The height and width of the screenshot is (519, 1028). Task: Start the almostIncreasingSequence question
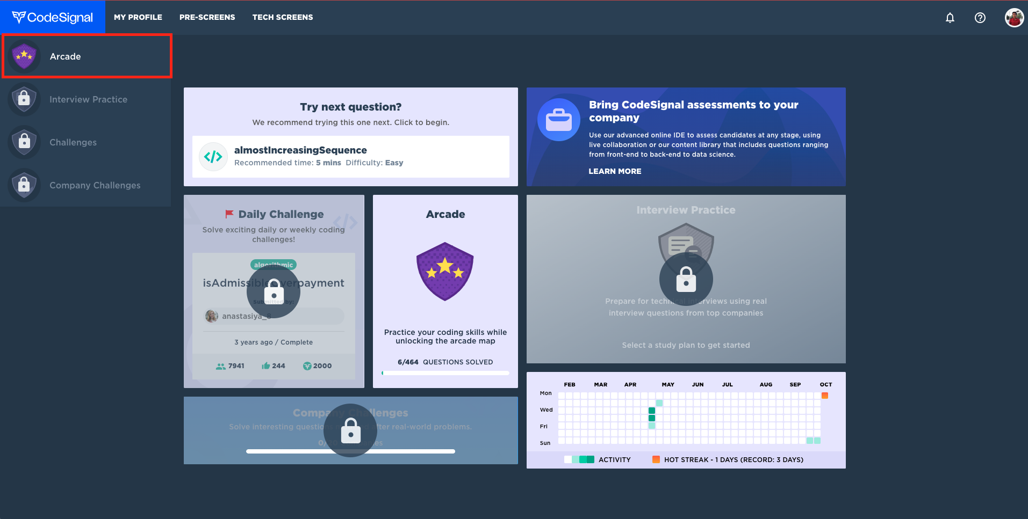click(351, 156)
